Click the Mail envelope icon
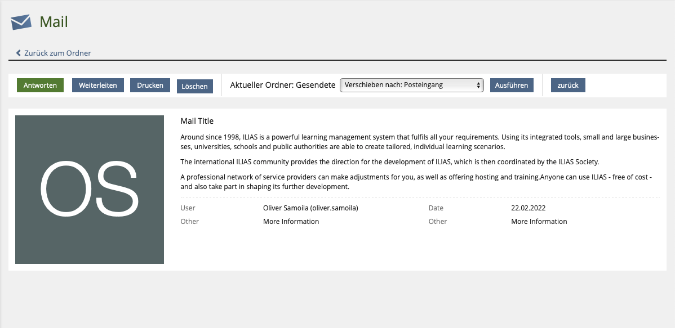 click(21, 22)
